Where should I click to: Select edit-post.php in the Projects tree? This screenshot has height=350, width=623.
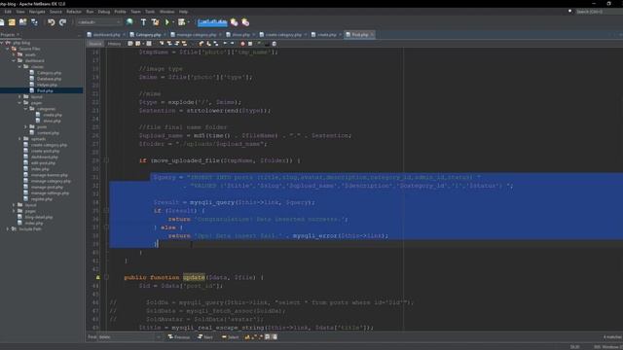(43, 163)
